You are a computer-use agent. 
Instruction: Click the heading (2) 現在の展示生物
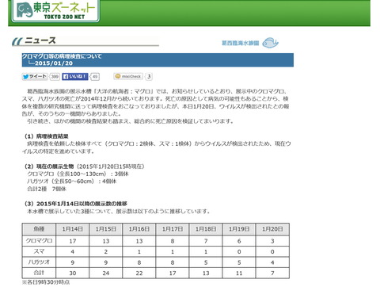click(x=49, y=166)
